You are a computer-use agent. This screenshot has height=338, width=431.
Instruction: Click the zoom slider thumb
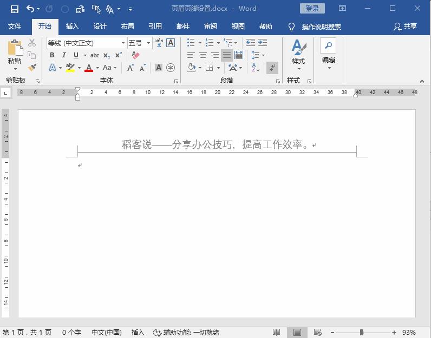pyautogui.click(x=361, y=333)
